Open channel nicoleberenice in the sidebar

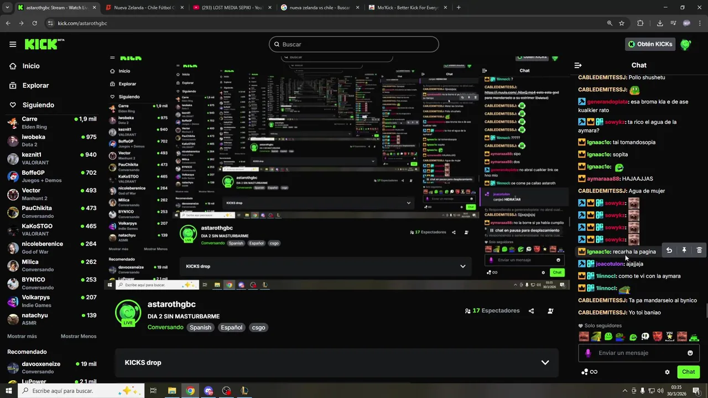pyautogui.click(x=51, y=248)
